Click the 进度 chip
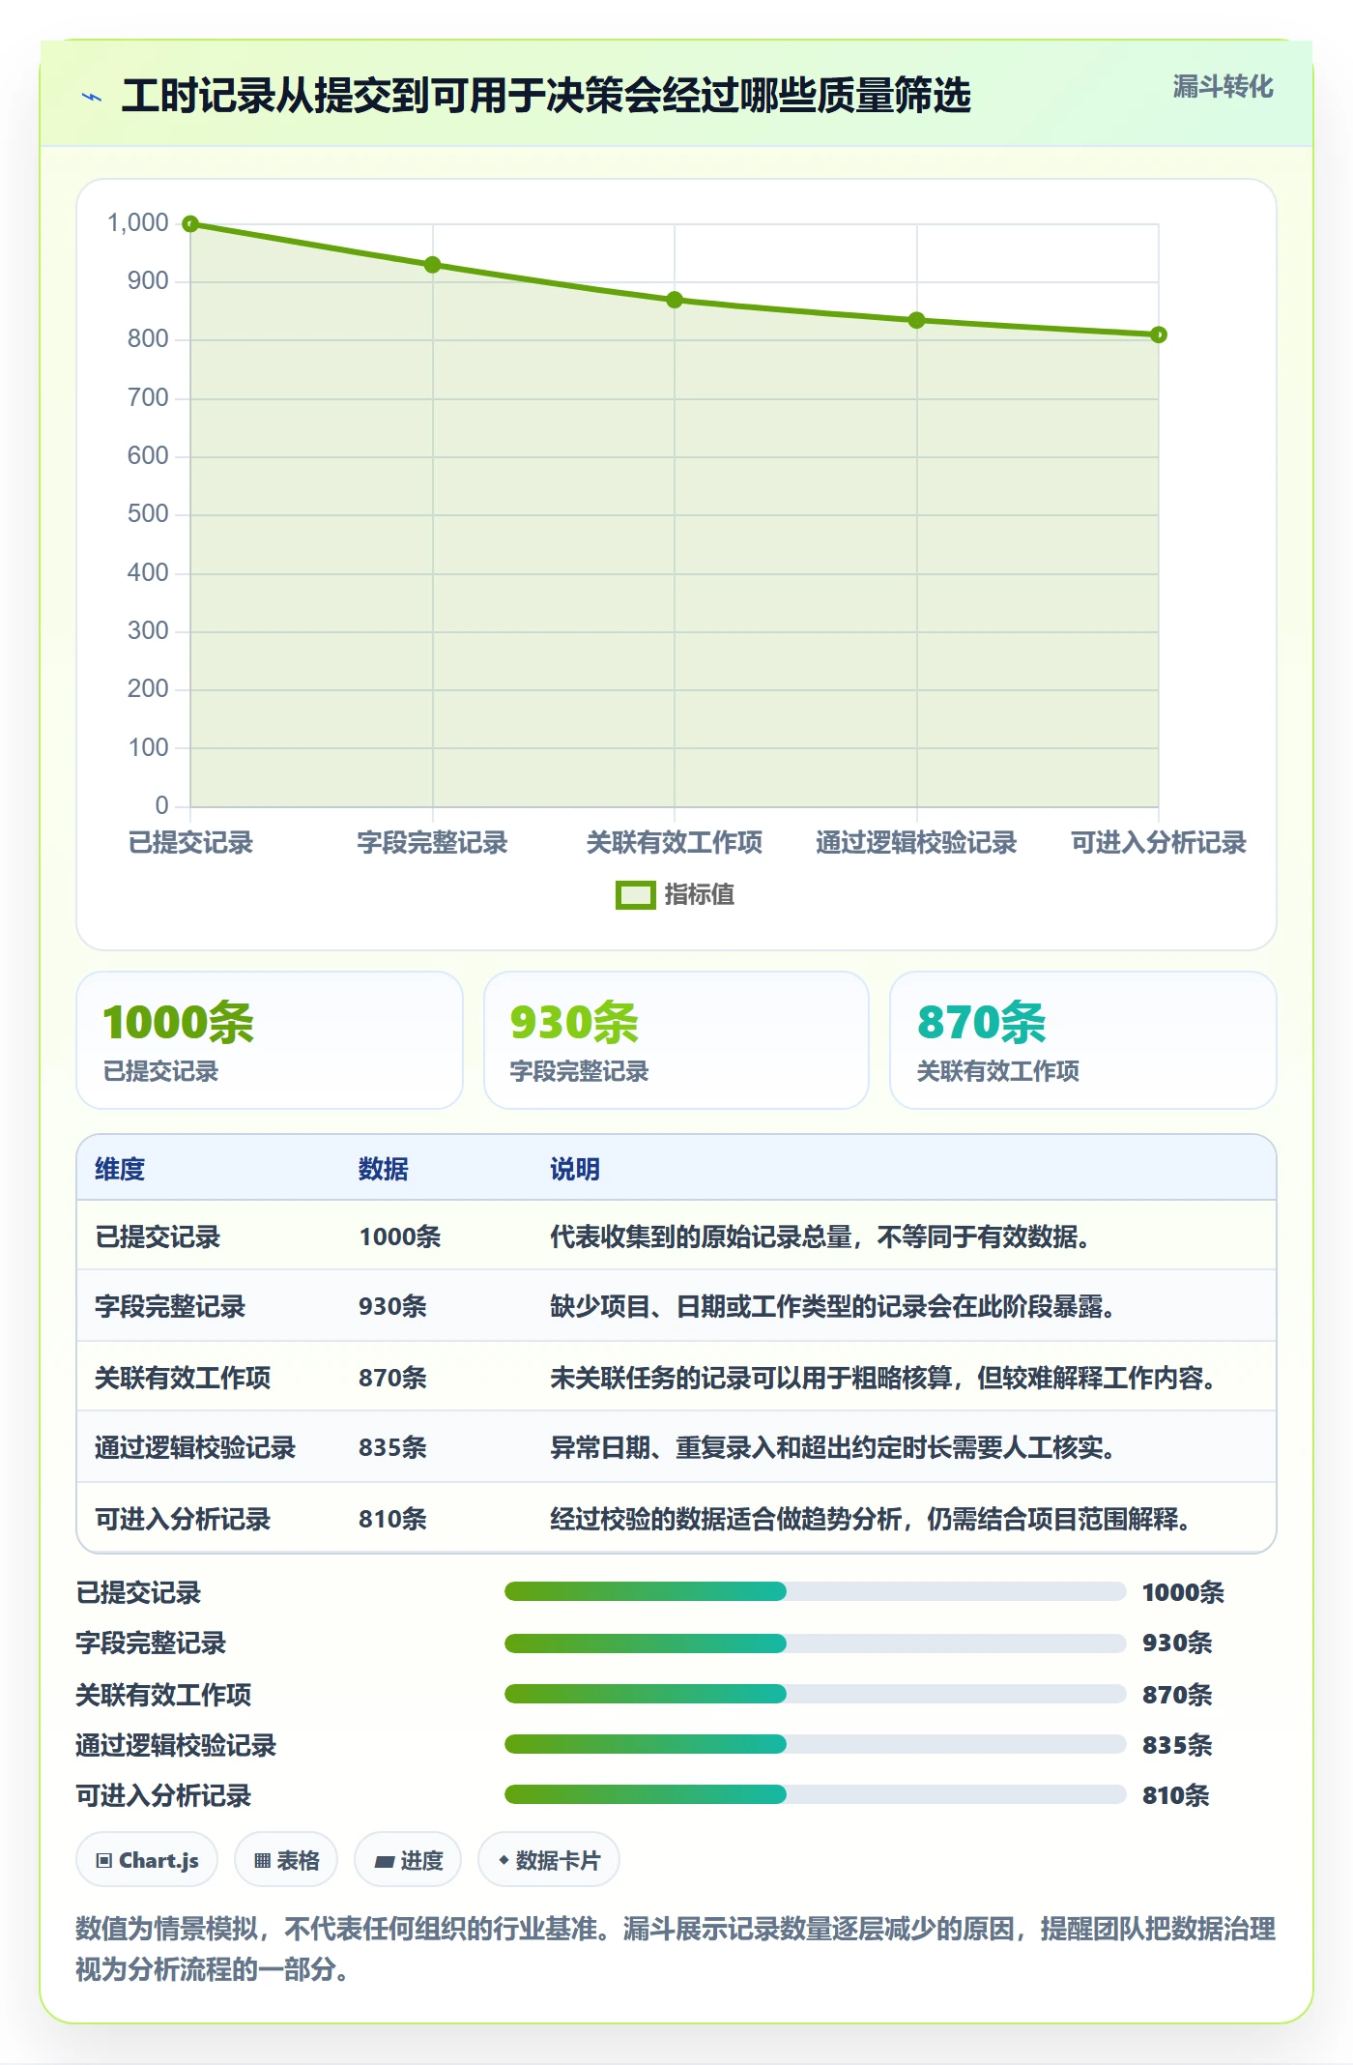The width and height of the screenshot is (1353, 2065). pos(408,1860)
